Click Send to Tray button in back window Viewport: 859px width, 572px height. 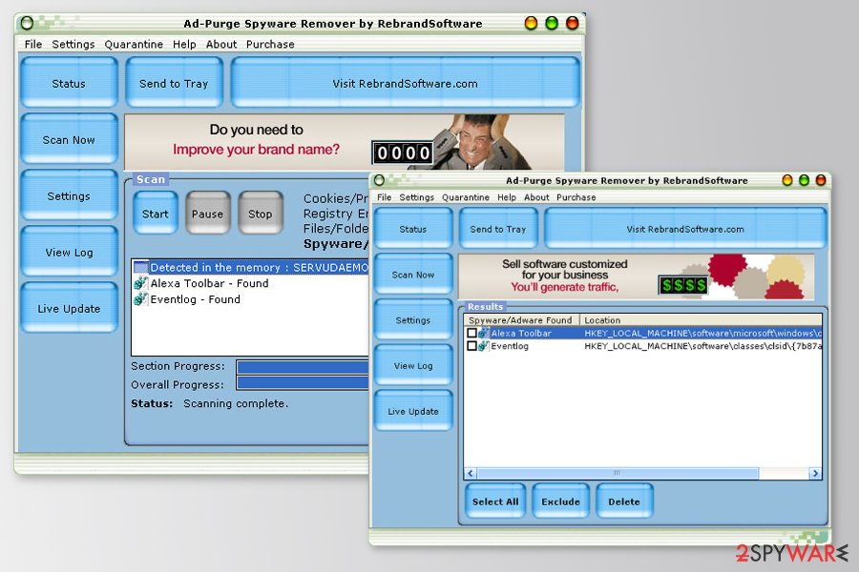[174, 83]
